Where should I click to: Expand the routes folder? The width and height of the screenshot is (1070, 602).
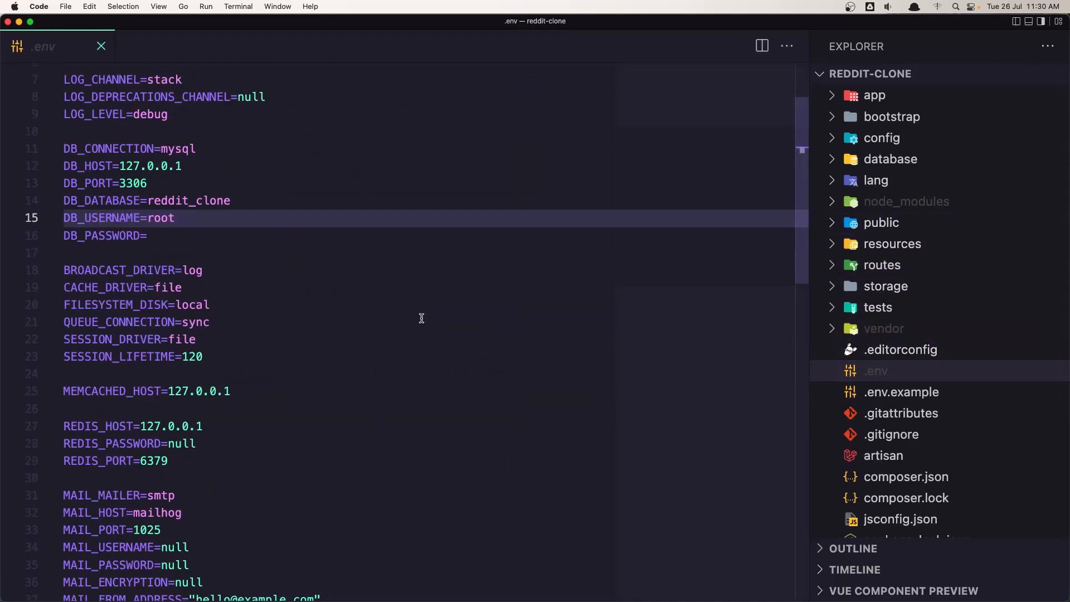882,265
